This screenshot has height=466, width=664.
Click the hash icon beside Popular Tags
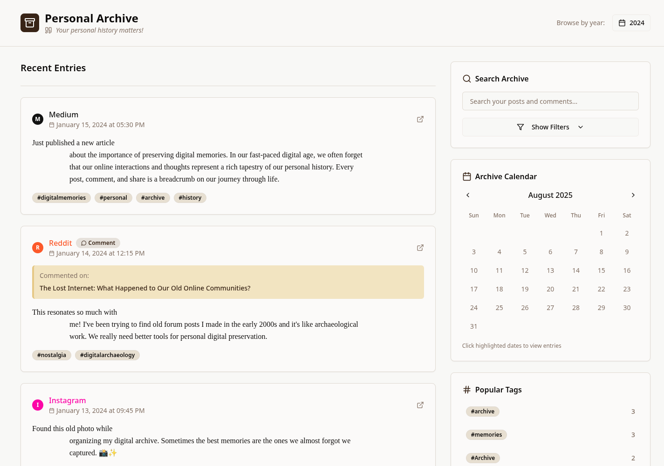tap(466, 390)
